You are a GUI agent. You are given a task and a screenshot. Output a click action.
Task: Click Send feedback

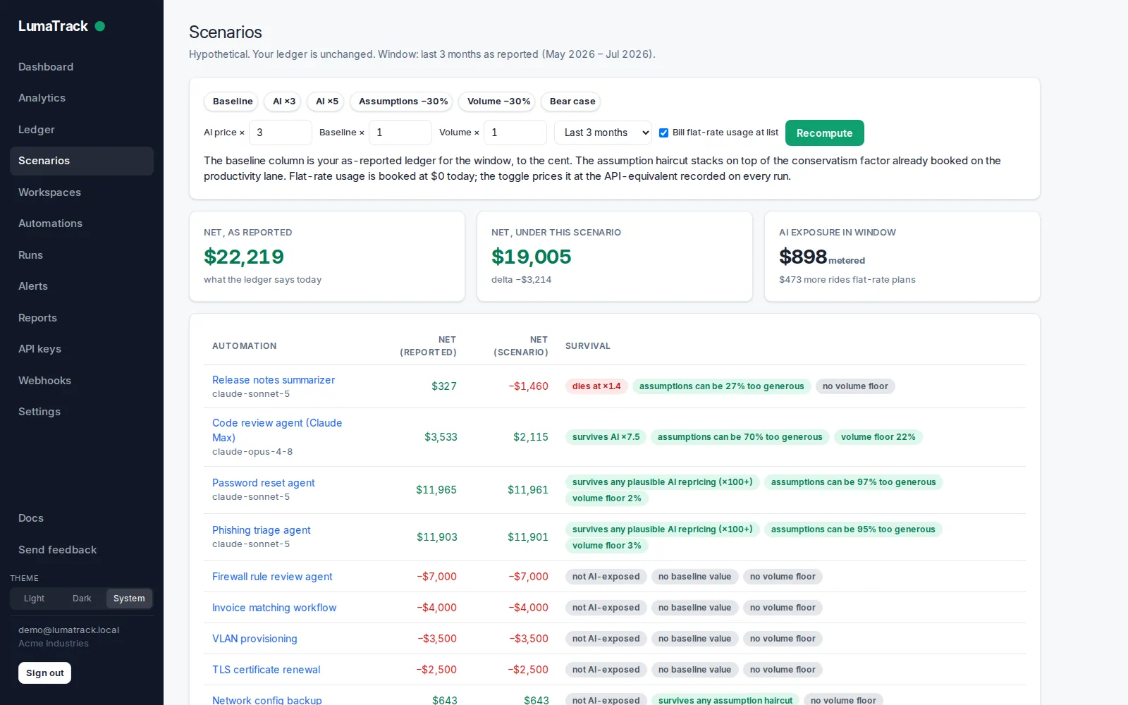pos(82,550)
